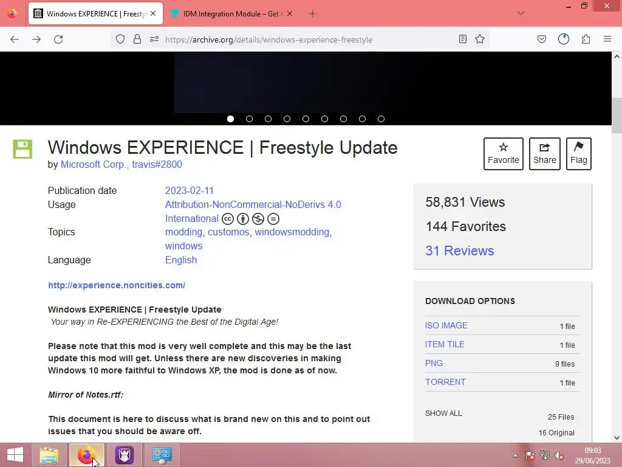Flag this item
Image resolution: width=622 pixels, height=467 pixels.
(x=579, y=154)
